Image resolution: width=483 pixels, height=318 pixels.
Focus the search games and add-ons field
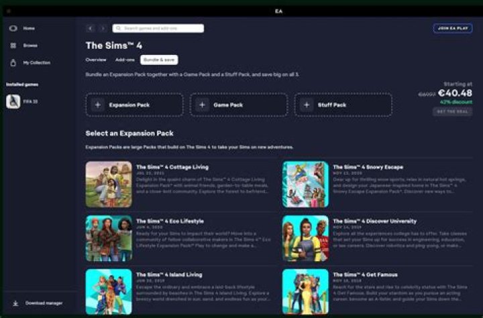(158, 29)
